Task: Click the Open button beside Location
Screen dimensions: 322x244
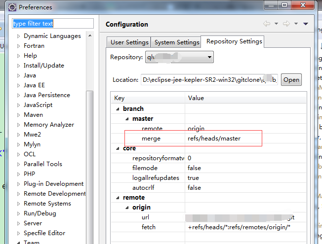Action: (291, 80)
